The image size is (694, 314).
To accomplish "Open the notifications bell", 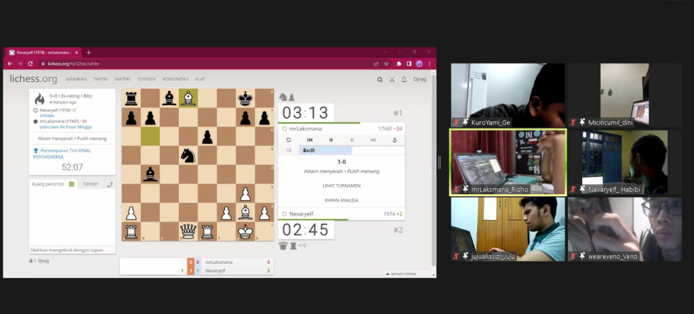I will pyautogui.click(x=404, y=80).
